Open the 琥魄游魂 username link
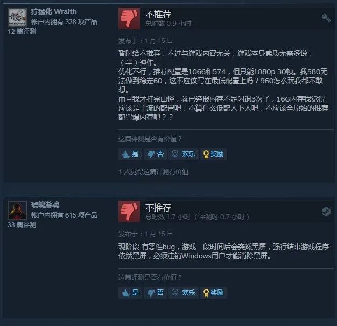 [45, 205]
